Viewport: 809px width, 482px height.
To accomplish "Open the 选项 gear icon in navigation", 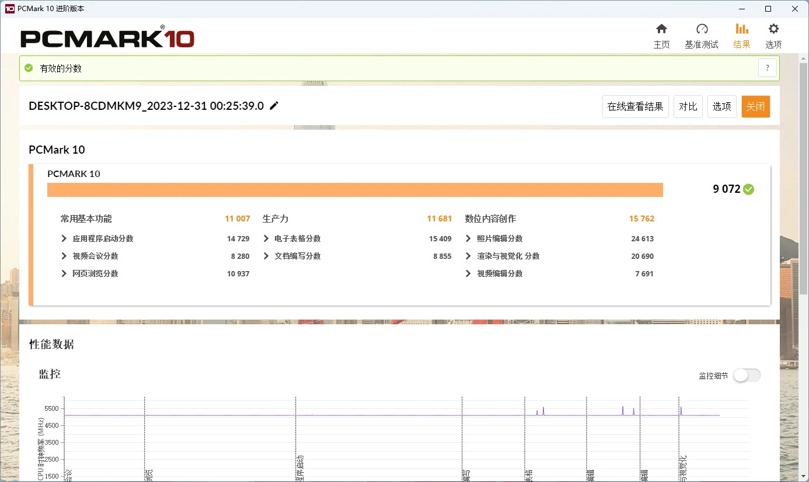I will (773, 29).
